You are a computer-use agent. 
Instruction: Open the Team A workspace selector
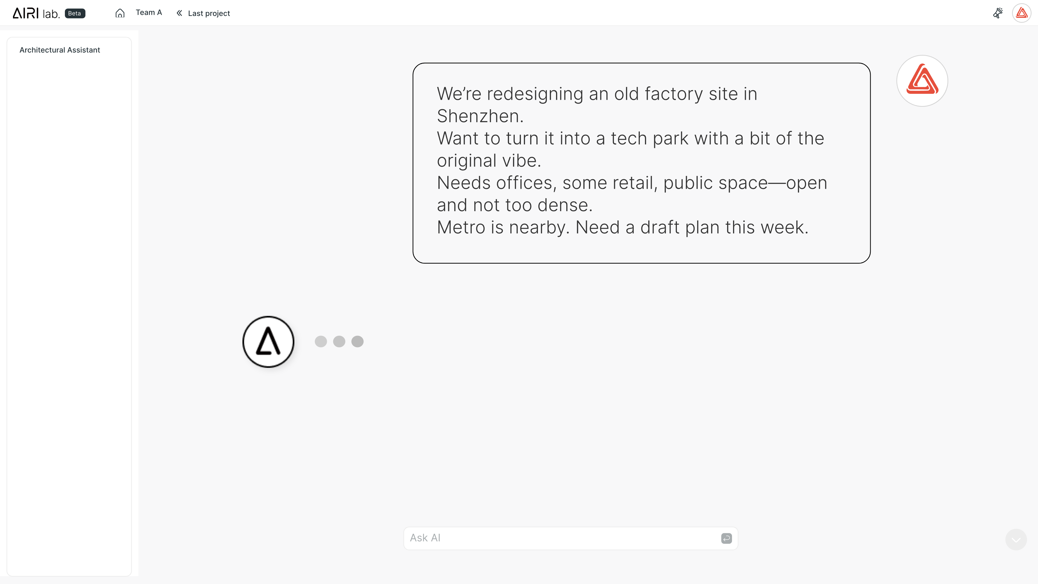(149, 12)
